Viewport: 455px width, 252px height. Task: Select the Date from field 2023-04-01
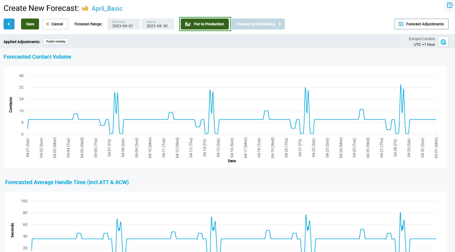coord(123,24)
